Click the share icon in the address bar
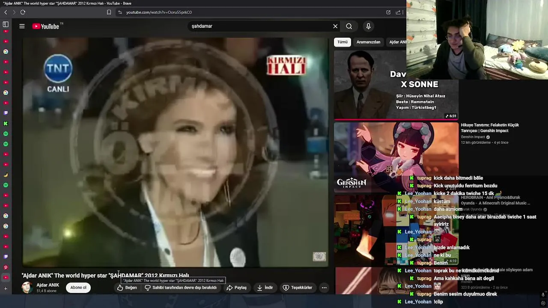 398,12
